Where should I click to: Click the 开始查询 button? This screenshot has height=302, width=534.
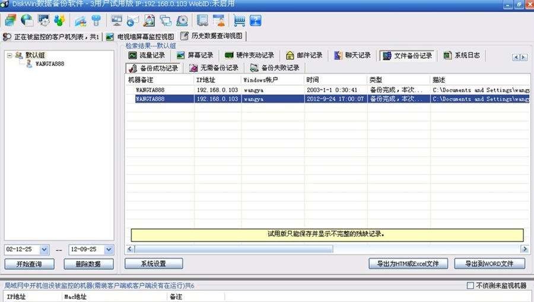[x=29, y=264]
